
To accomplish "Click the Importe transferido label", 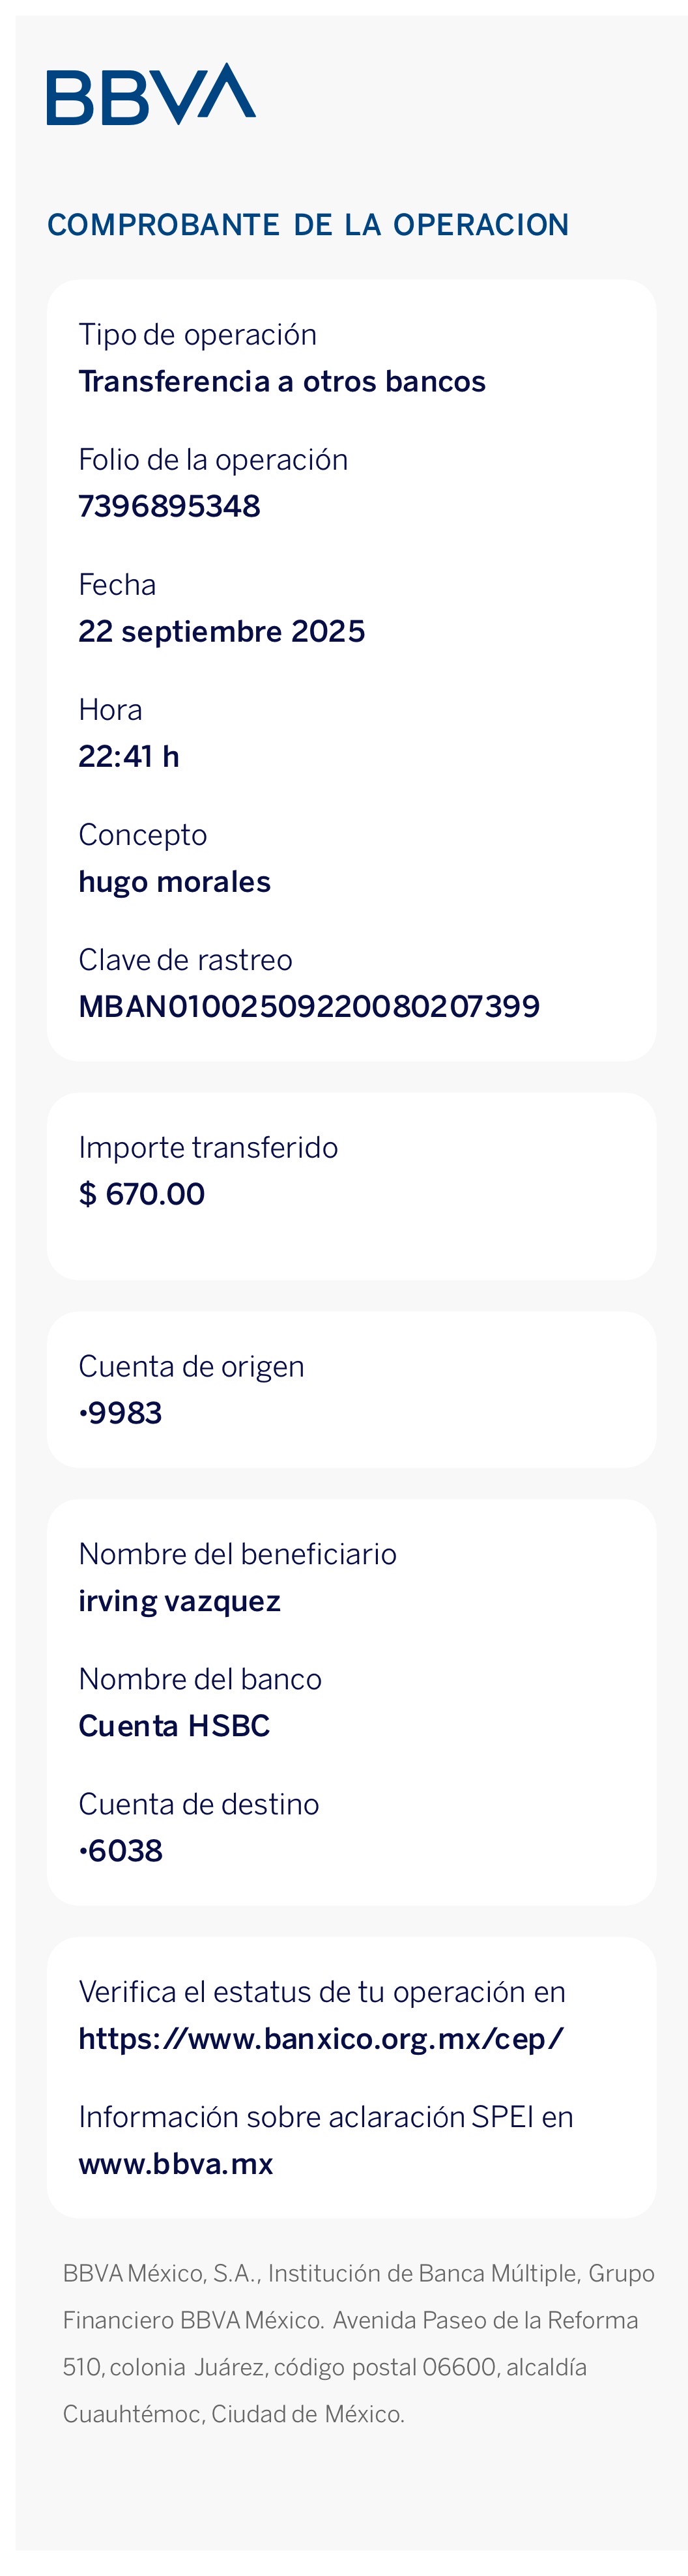I will pyautogui.click(x=208, y=1147).
